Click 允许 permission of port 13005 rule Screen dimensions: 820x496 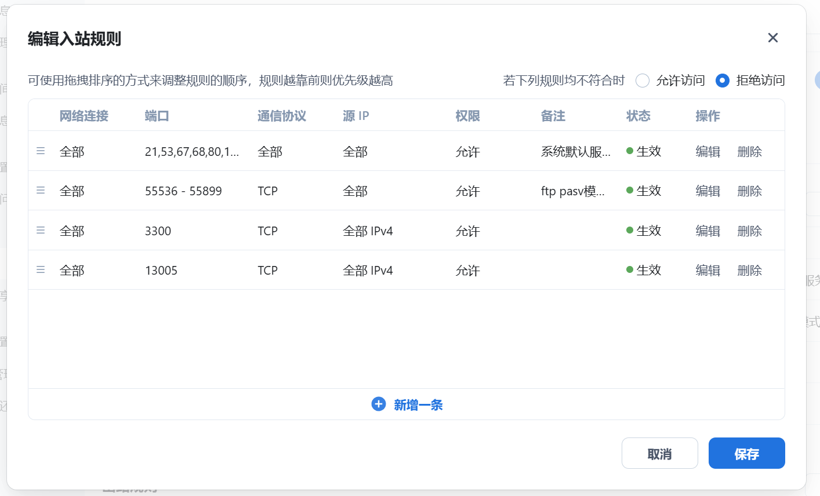pyautogui.click(x=468, y=271)
